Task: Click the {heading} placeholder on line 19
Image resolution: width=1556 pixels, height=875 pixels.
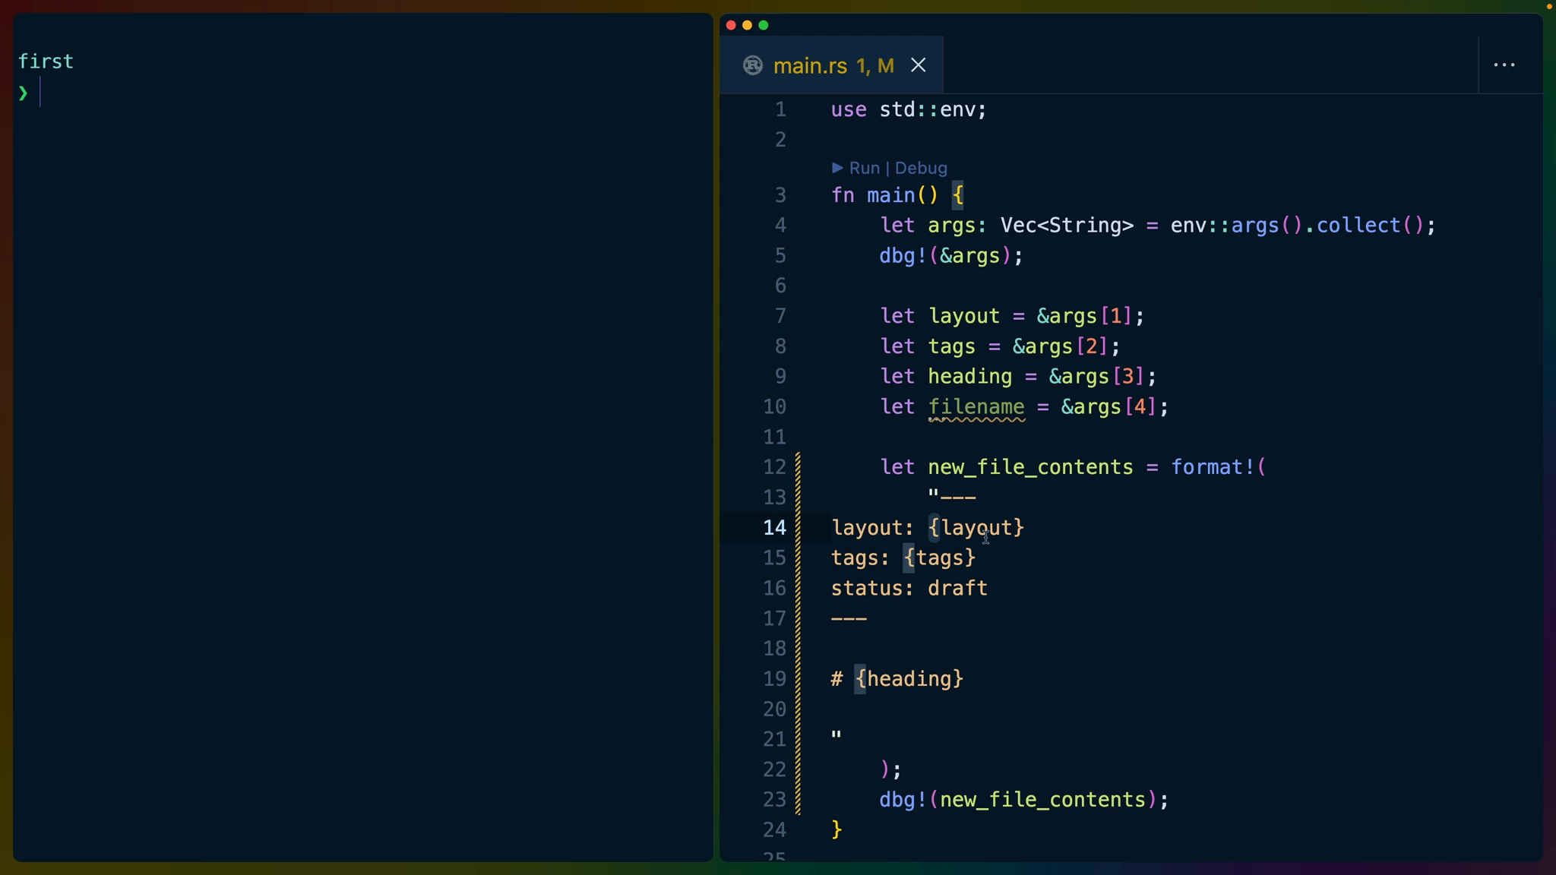Action: pos(909,678)
